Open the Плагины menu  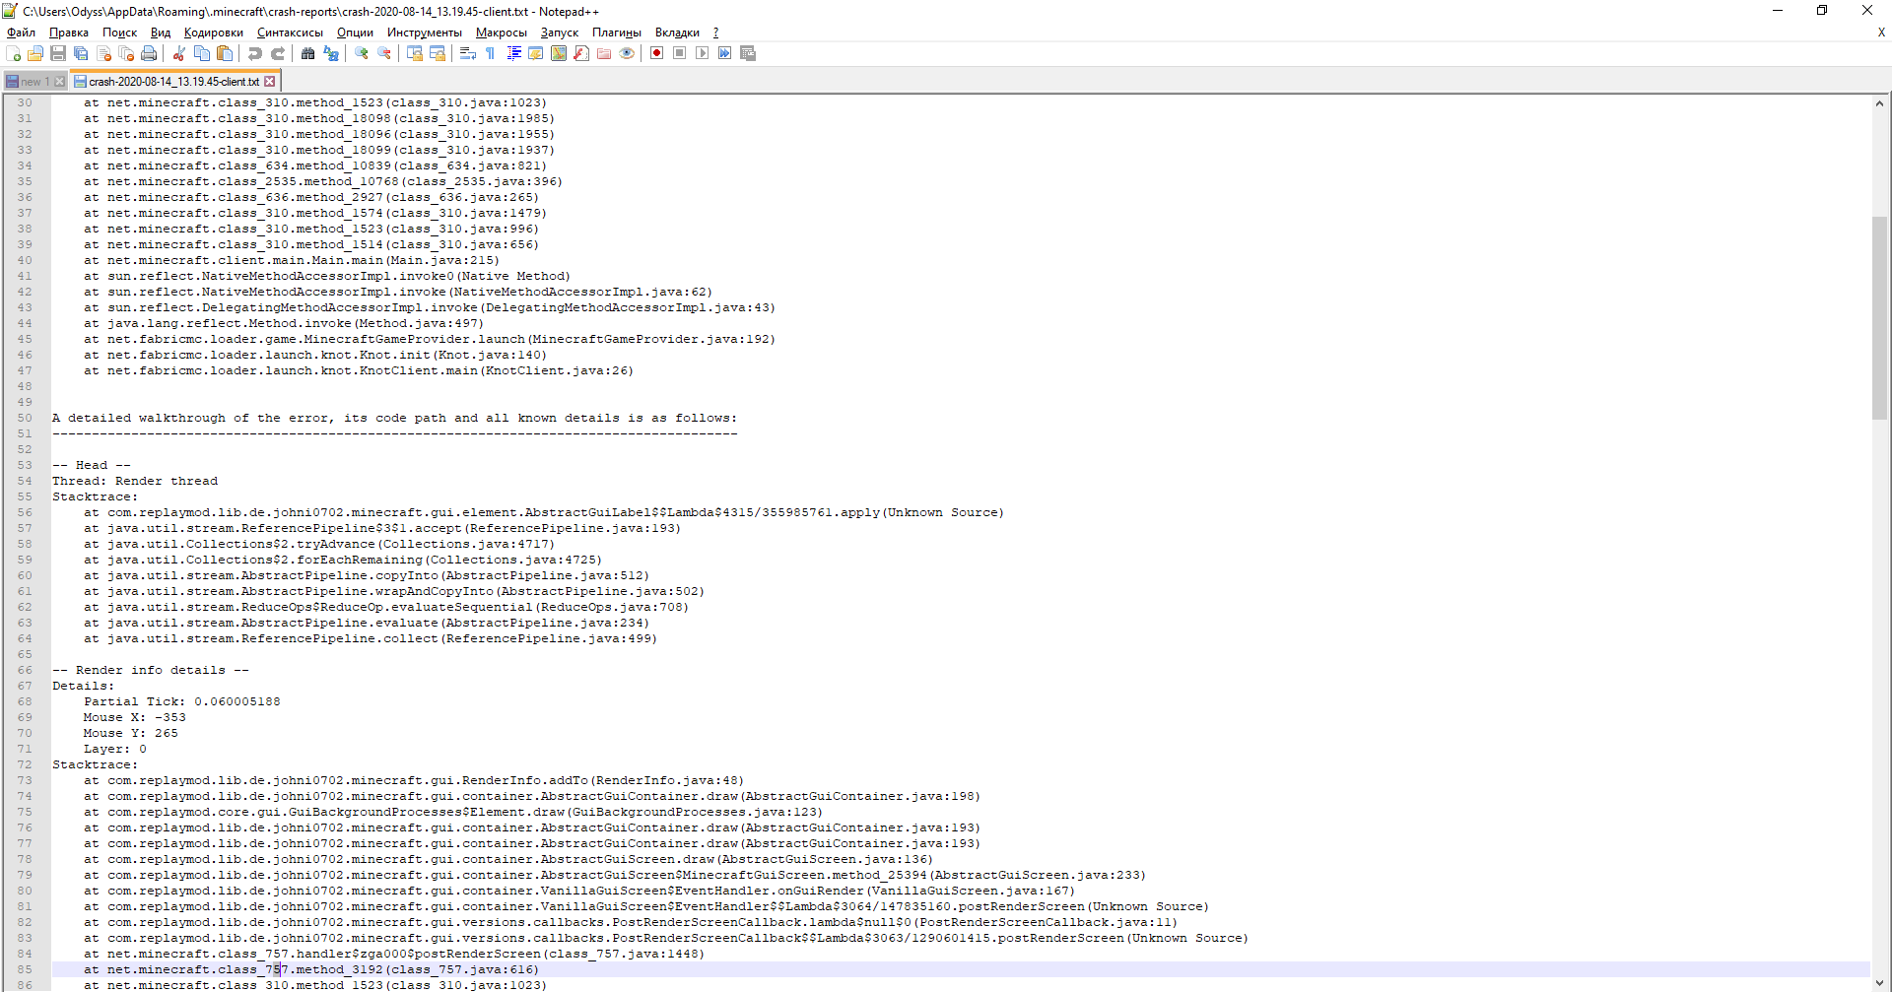pyautogui.click(x=617, y=33)
